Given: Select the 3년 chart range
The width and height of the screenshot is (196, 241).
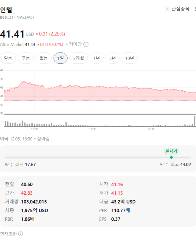Looking at the screenshot, I should point(112,58).
